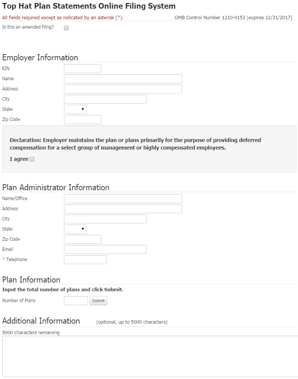The width and height of the screenshot is (298, 379).
Task: Click the I agree declaration text
Action: tap(18, 159)
